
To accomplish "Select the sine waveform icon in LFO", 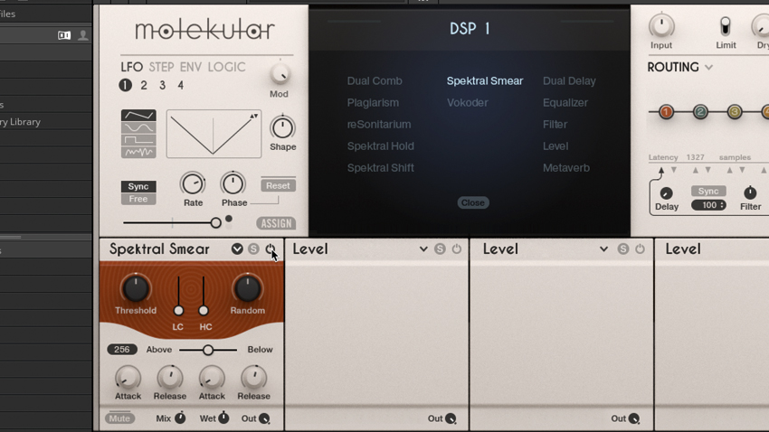I will tap(138, 127).
